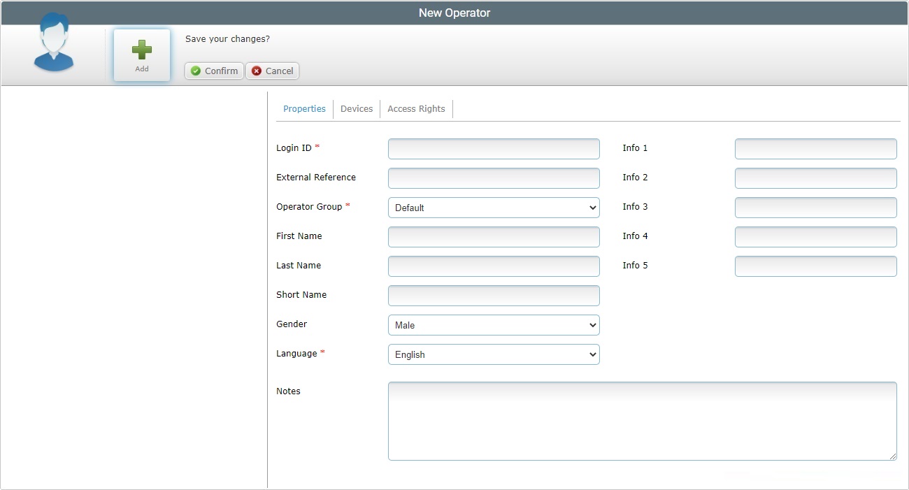
Task: Click the green plus Add icon
Action: pos(142,50)
